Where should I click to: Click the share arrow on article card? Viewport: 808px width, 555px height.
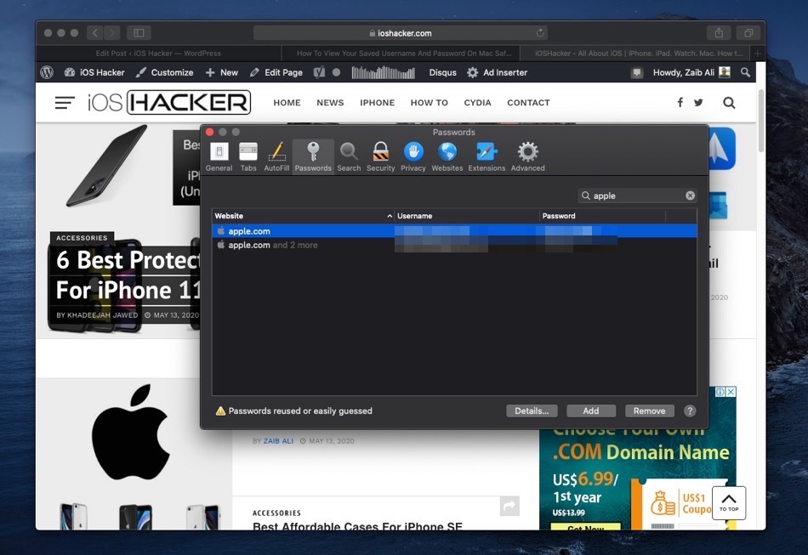[509, 506]
